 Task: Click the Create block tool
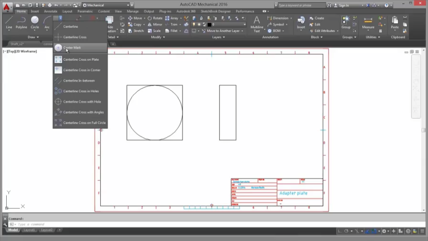pyautogui.click(x=317, y=18)
